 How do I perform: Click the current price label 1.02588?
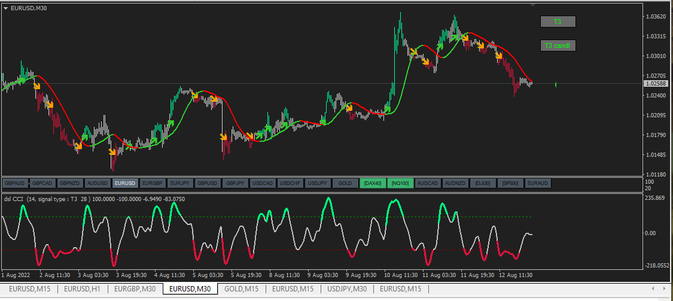coord(655,84)
